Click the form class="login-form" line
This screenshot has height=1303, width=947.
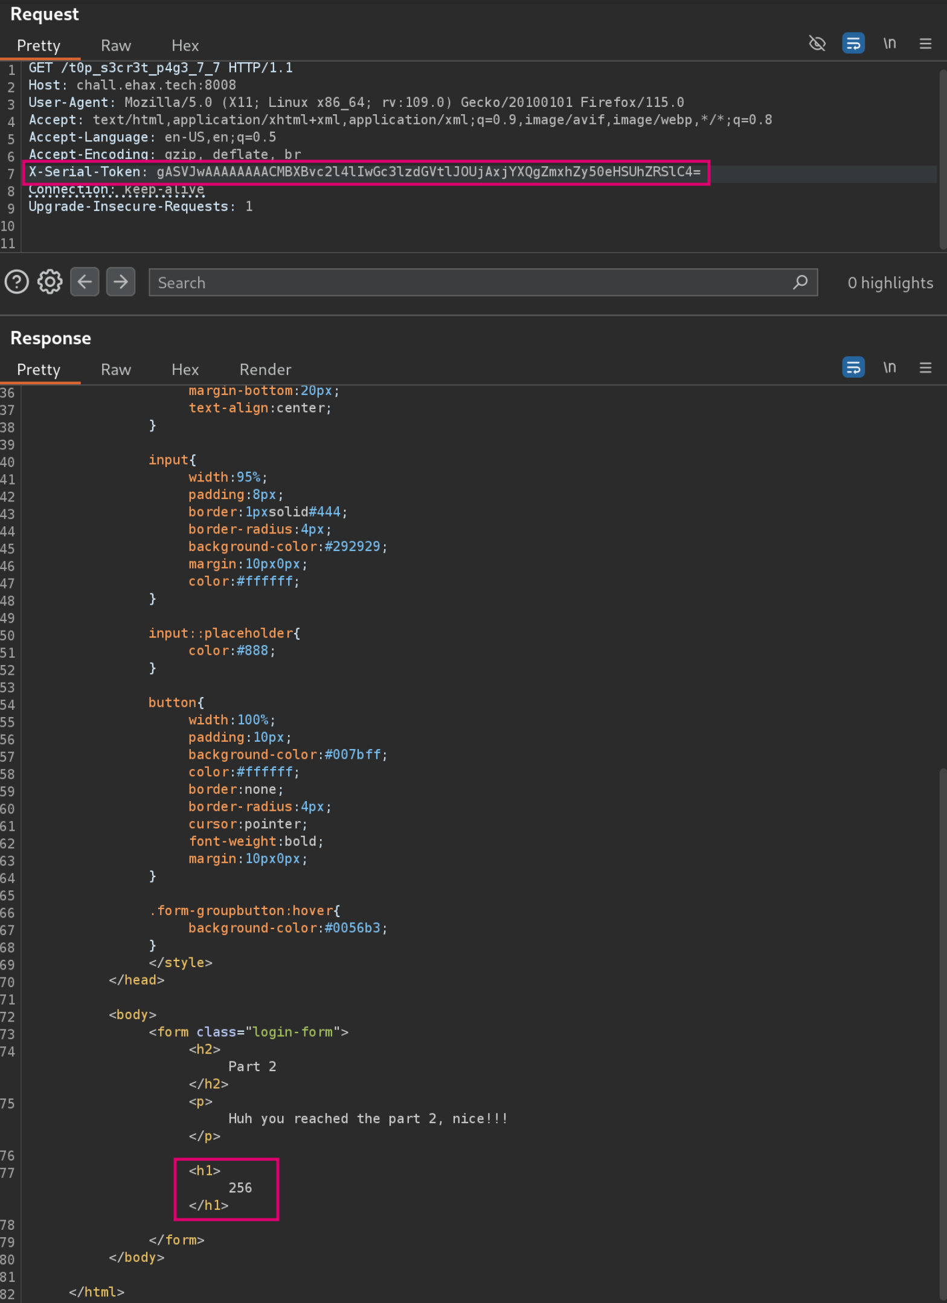click(x=248, y=1032)
